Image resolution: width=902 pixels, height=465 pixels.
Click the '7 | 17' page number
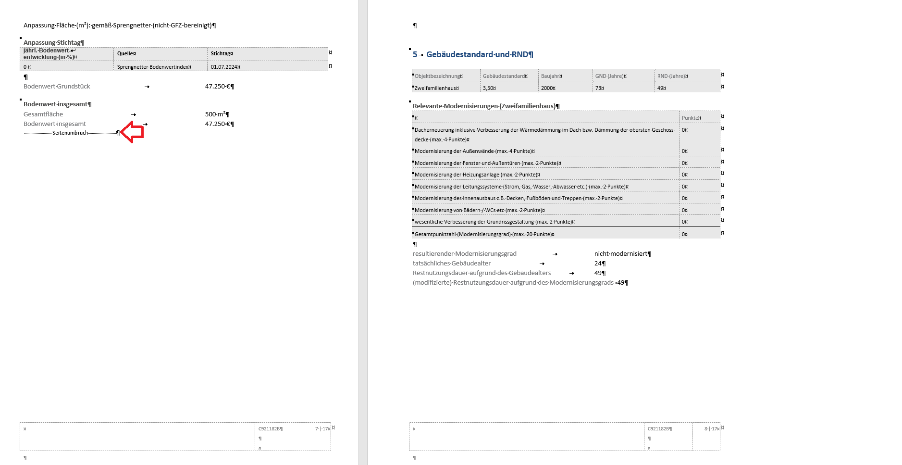(x=322, y=429)
